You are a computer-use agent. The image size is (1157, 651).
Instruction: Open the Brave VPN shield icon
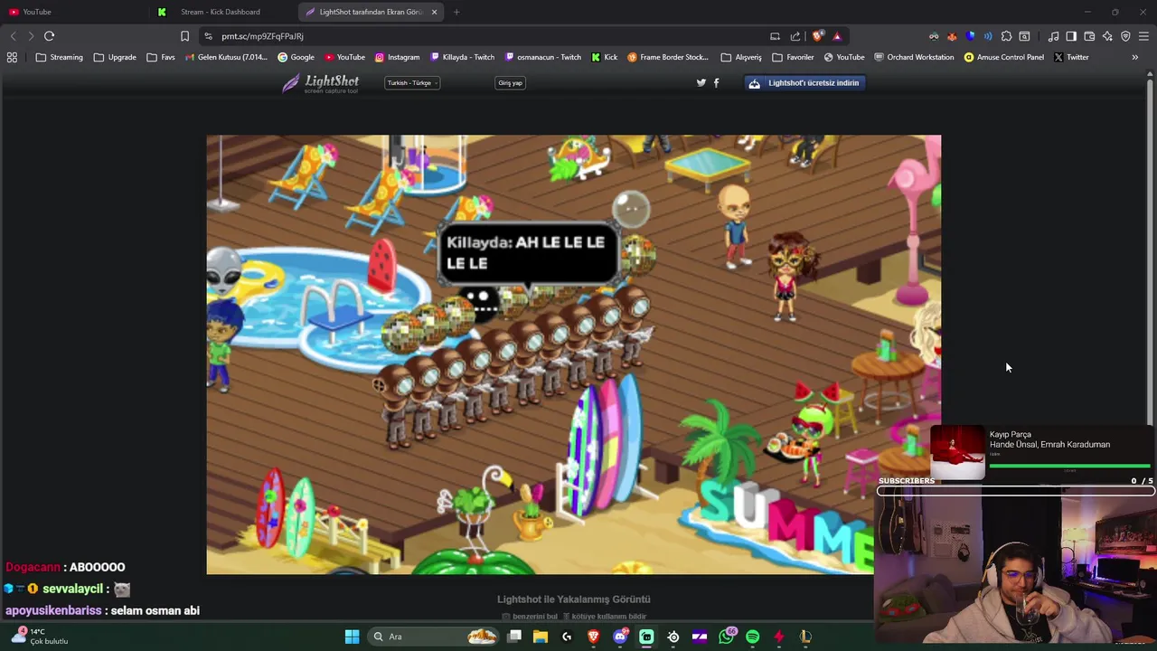coord(1125,36)
